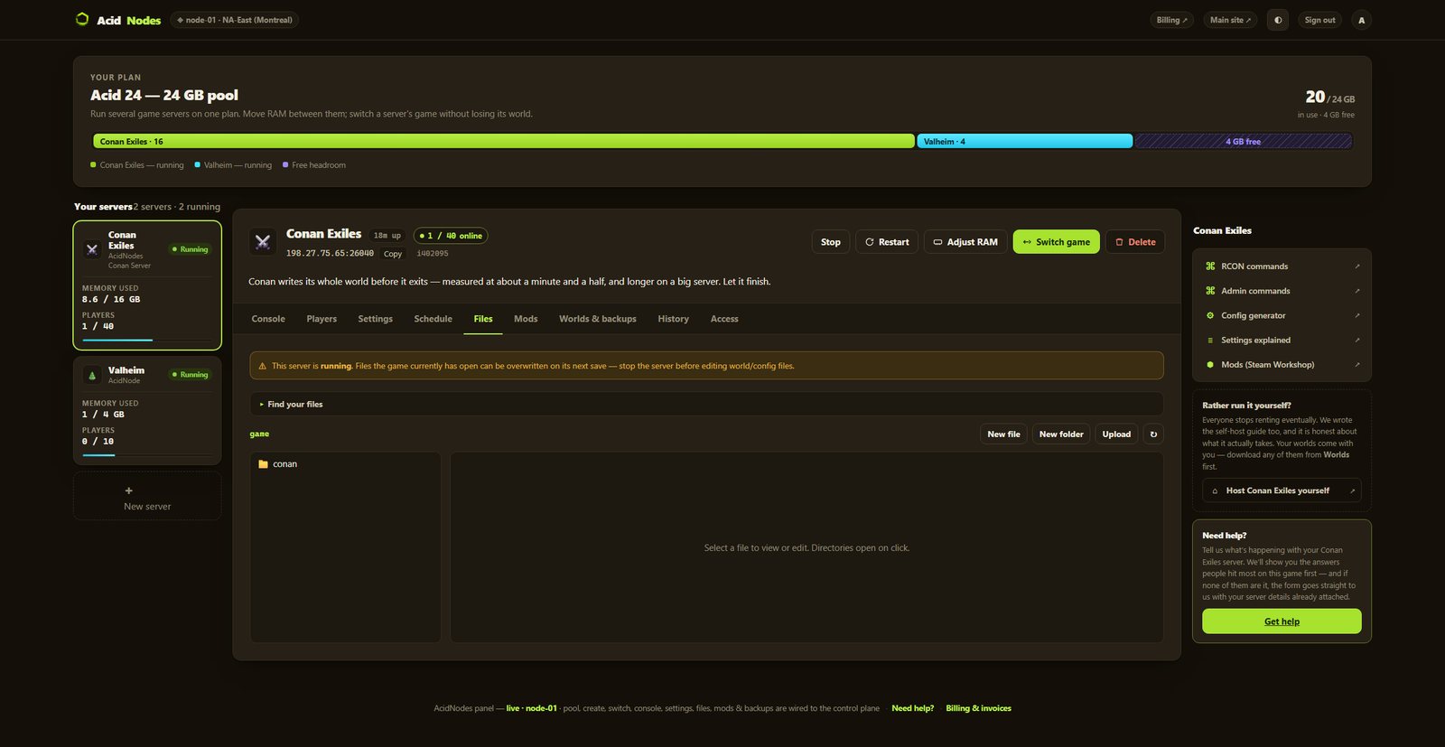Screen dimensions: 1445x747
Task: Expand the Find your files section
Action: (x=706, y=404)
